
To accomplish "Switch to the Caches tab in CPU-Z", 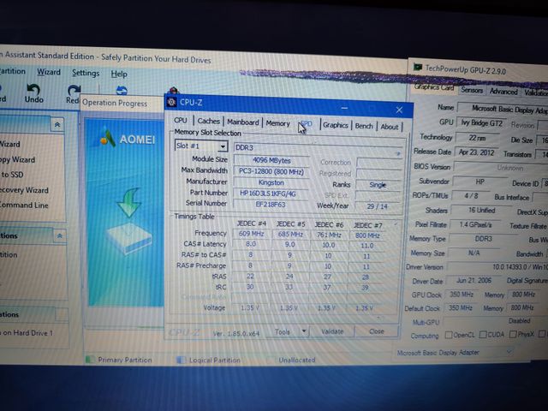I will point(209,121).
